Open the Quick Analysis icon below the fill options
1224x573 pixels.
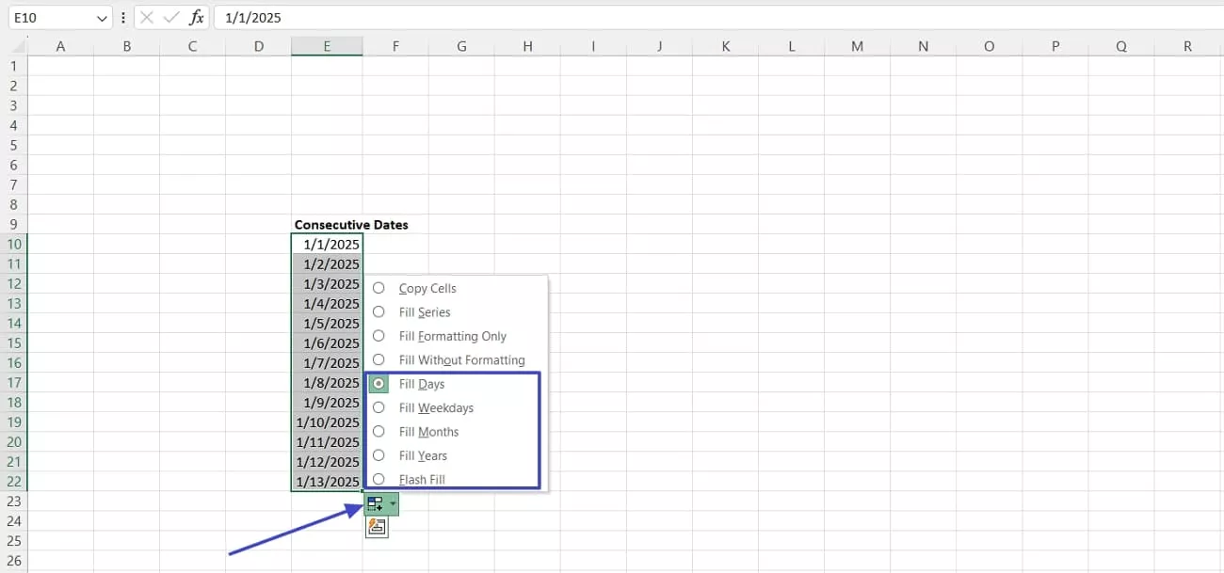(377, 527)
